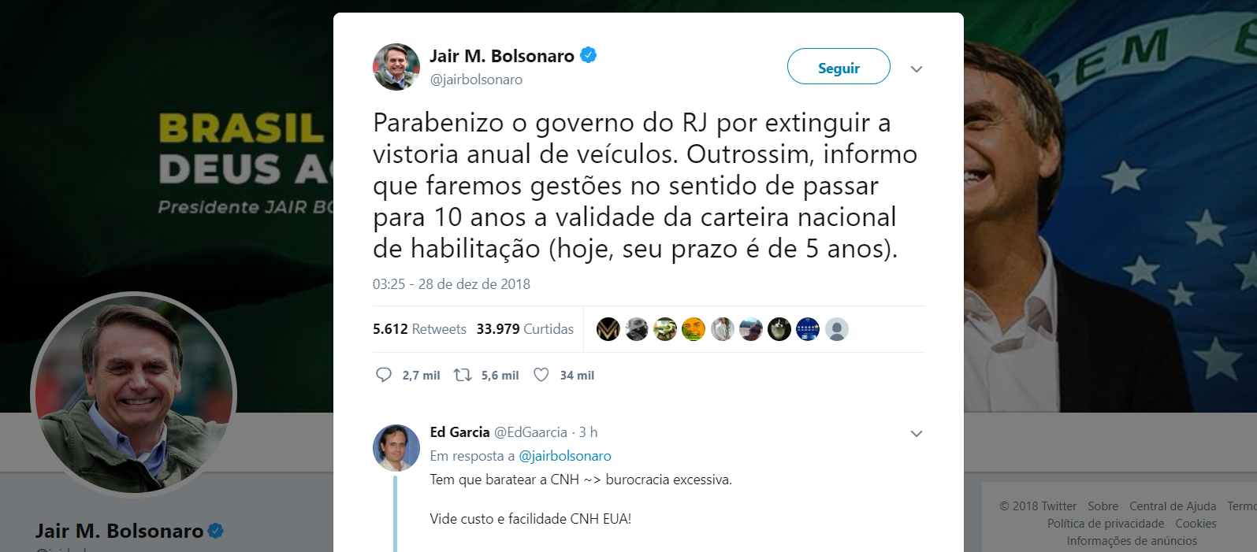The width and height of the screenshot is (1257, 552).
Task: View the 33.979 Curtidas list
Action: click(525, 329)
